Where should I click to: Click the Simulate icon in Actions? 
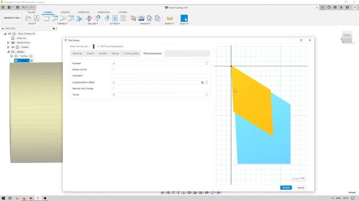tap(115, 18)
